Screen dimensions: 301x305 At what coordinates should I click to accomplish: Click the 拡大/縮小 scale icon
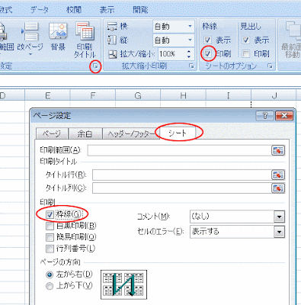coord(112,54)
